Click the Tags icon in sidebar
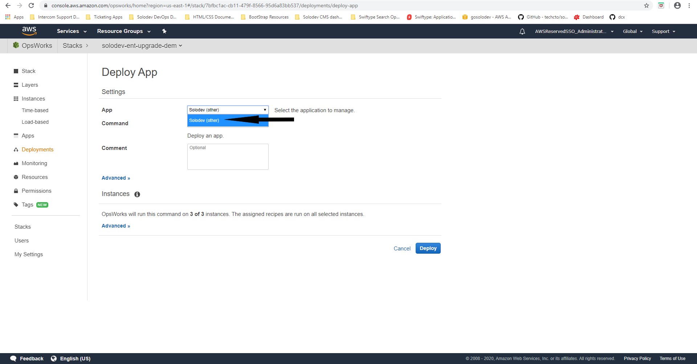The width and height of the screenshot is (697, 364). [16, 205]
